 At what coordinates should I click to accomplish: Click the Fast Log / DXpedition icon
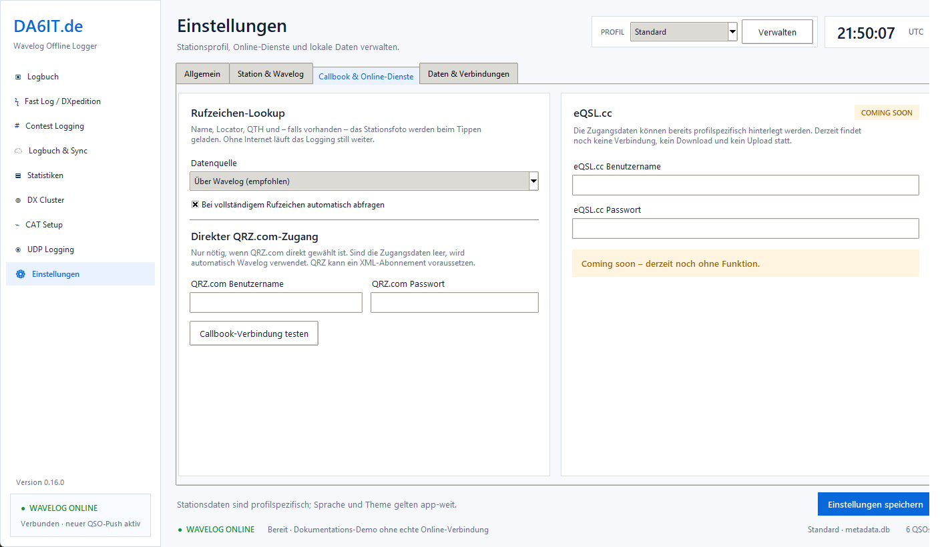17,101
